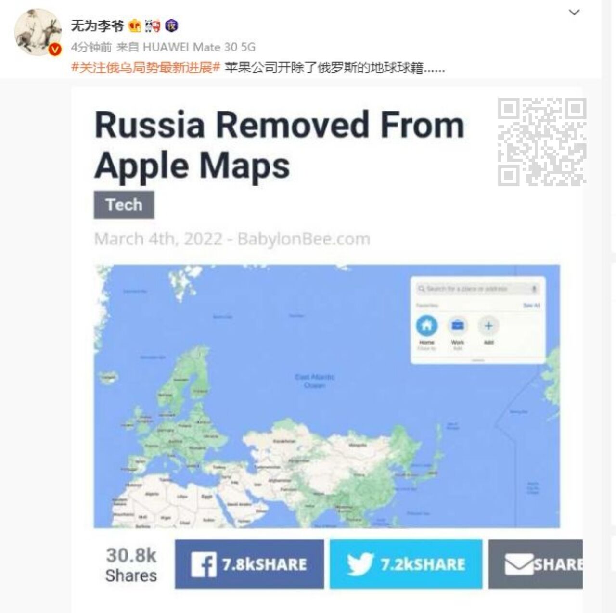This screenshot has height=613, width=616.
Task: Click the purple night-mode badge icon
Action: tap(171, 26)
